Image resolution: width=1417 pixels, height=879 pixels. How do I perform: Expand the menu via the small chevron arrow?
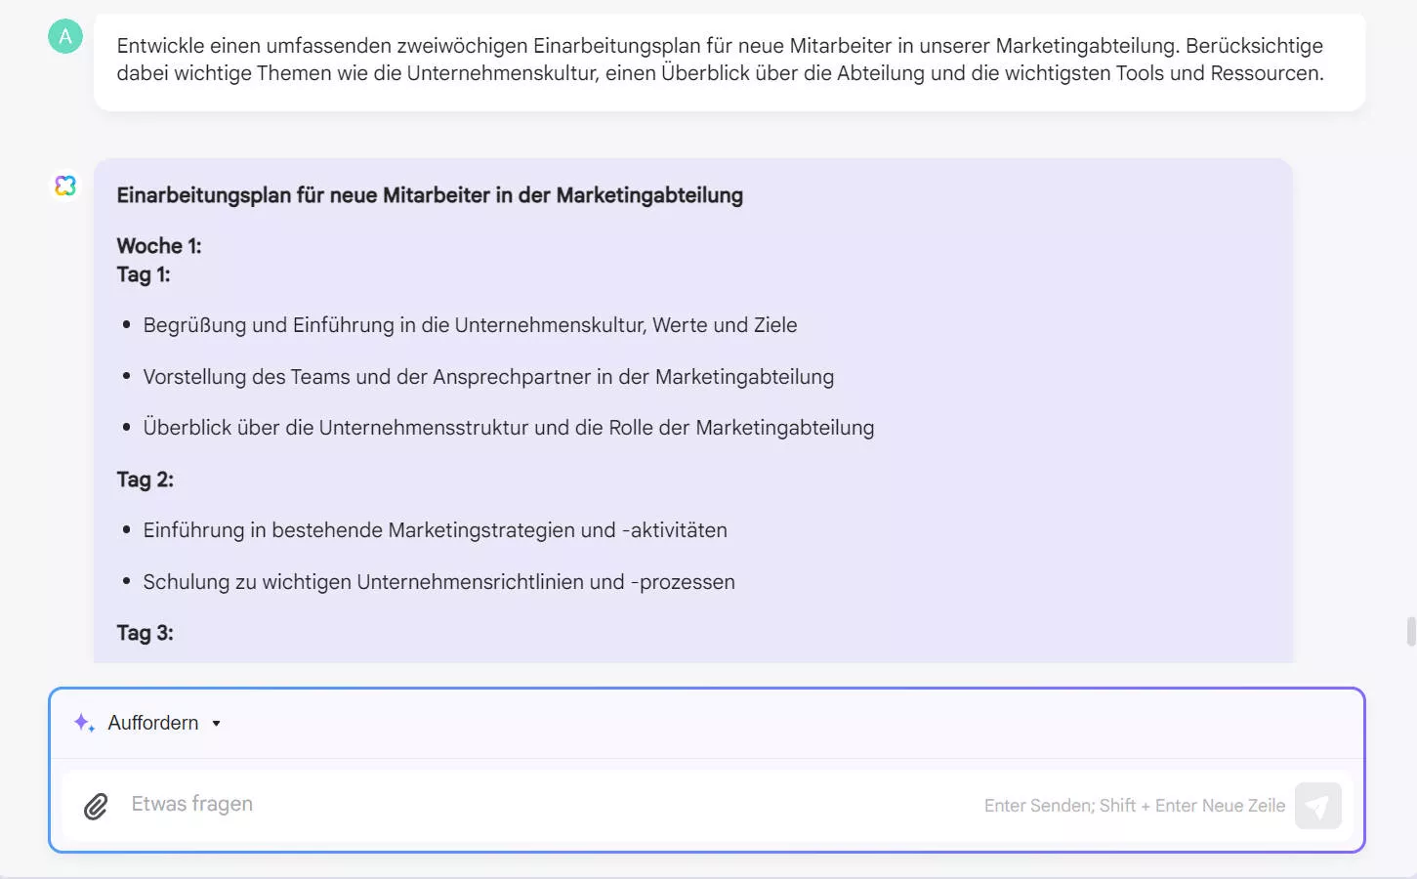(x=216, y=723)
